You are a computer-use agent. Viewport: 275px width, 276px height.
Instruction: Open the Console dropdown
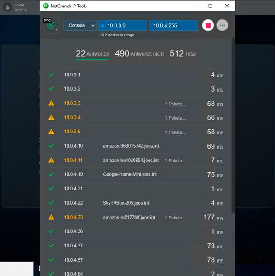[80, 25]
